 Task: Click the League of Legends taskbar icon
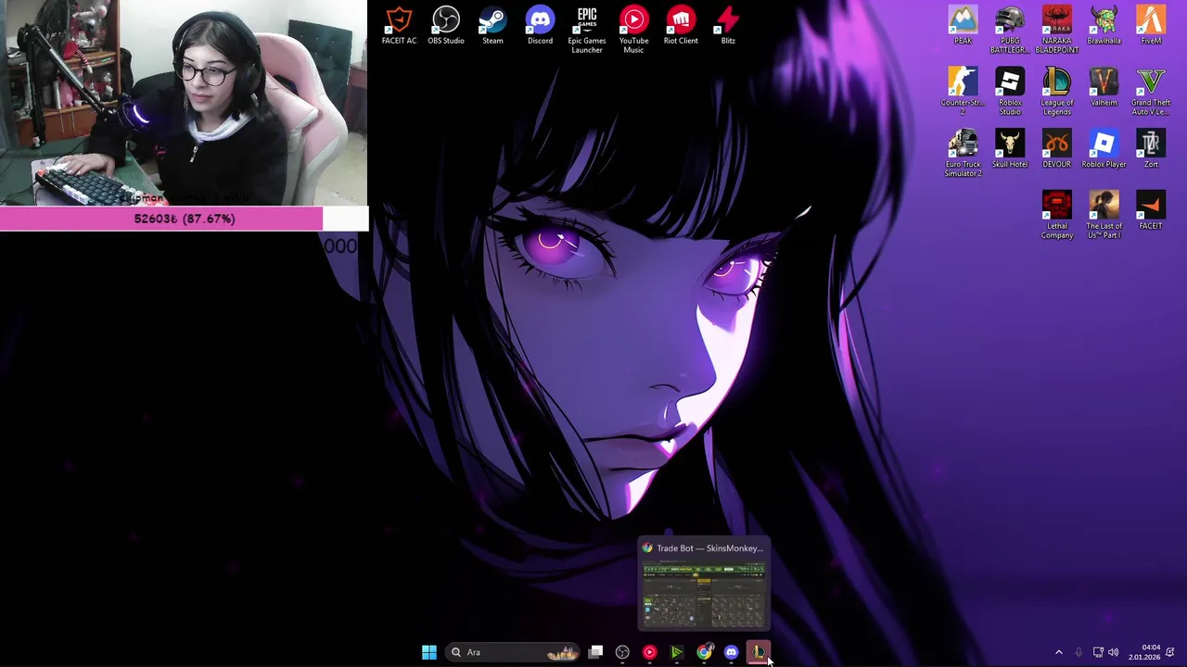(758, 652)
